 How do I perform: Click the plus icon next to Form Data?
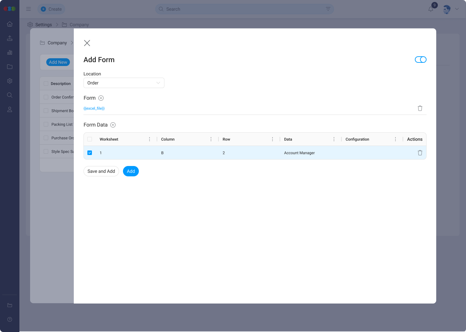[x=113, y=125]
